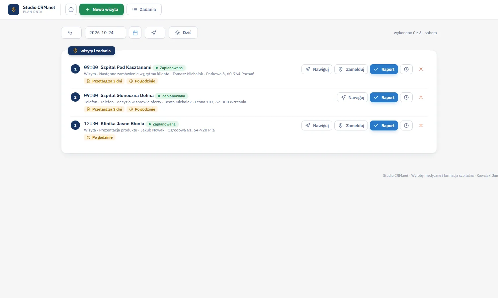Screen dimensions: 498x298
Task: Check in at Szpital Pod Kasztanami with Zamelduj
Action: 351,69
